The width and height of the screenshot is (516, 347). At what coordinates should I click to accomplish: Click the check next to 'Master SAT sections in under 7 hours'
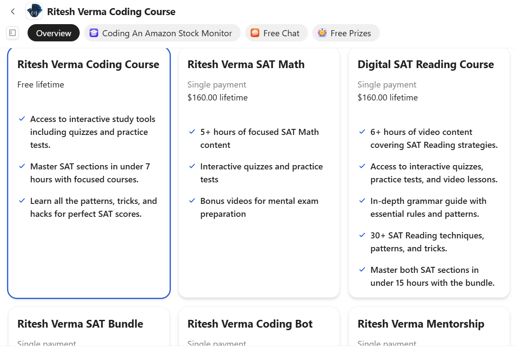coord(22,166)
